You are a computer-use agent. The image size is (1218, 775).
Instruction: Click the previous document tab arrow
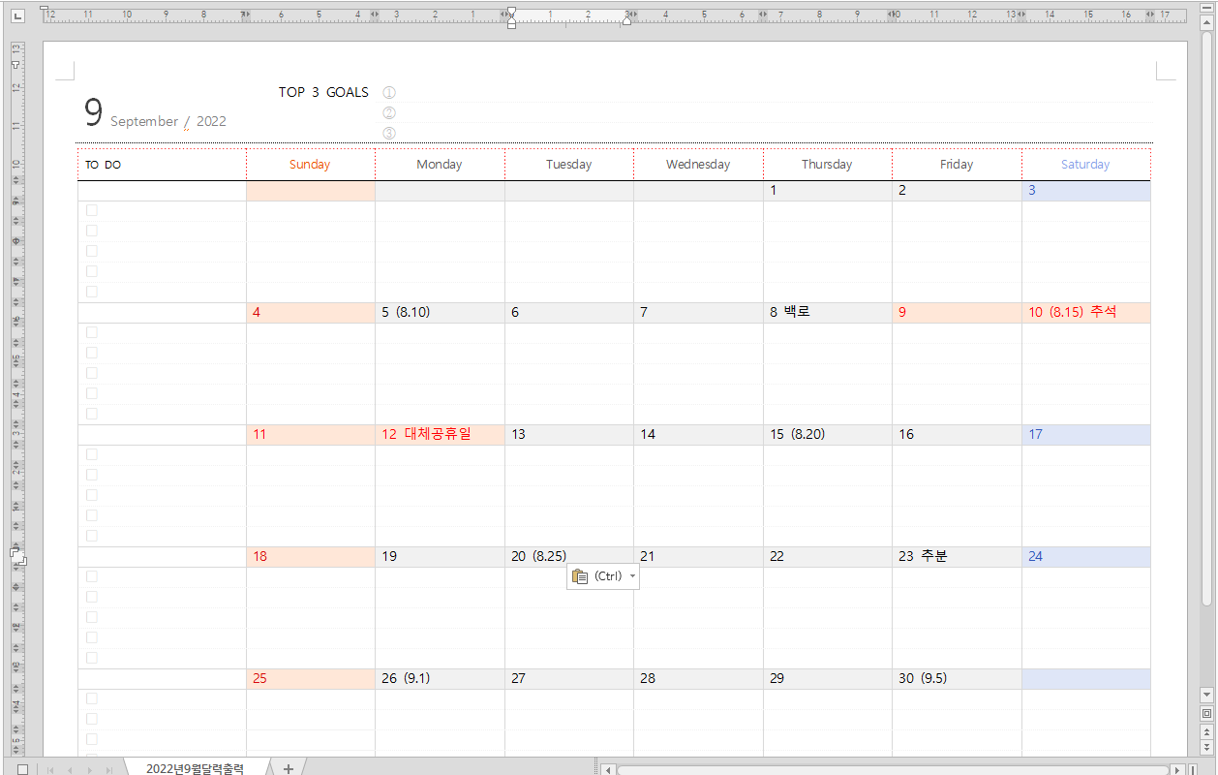point(69,769)
